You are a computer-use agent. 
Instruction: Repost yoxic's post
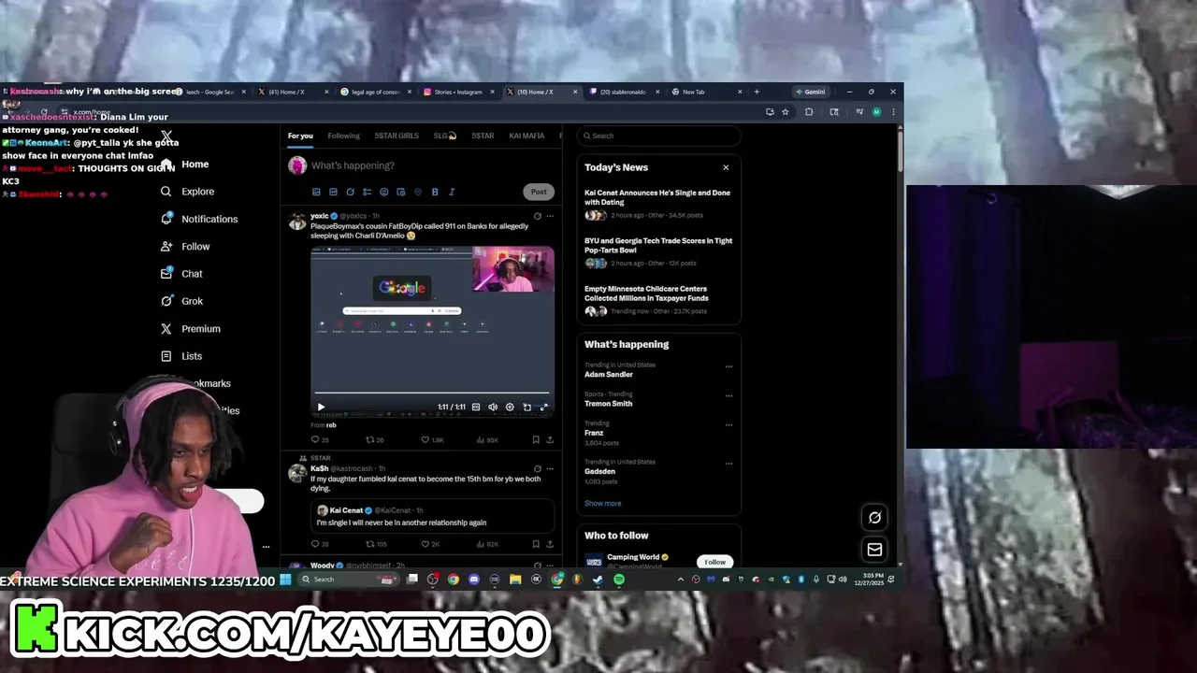(x=370, y=439)
